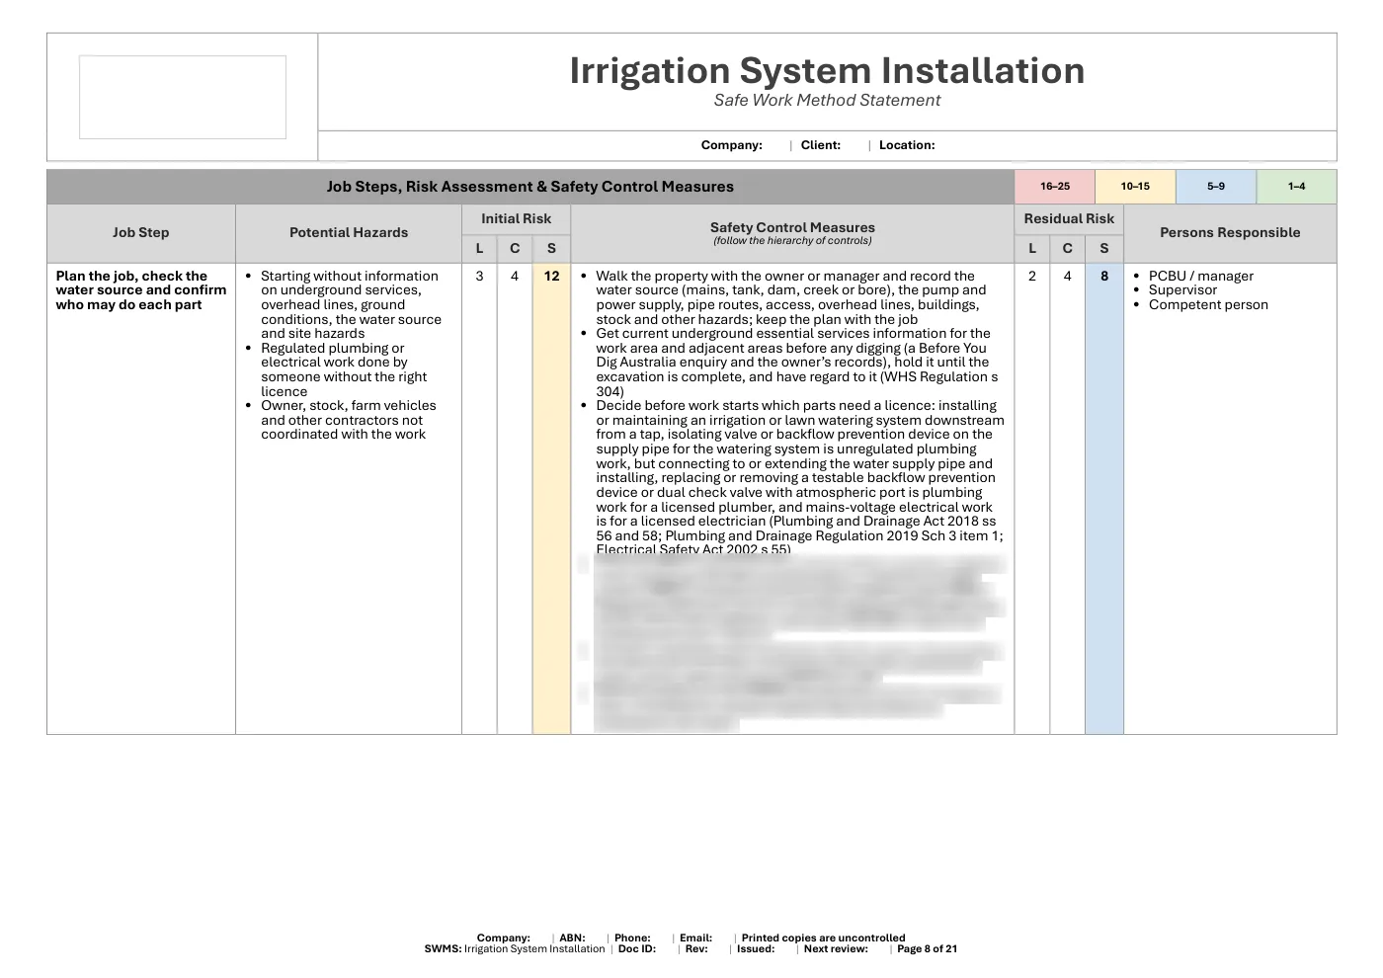Click the 'Potential Hazards' column header
The width and height of the screenshot is (1383, 978).
tap(349, 233)
